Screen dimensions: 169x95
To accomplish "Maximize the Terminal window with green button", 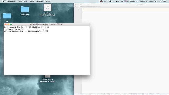I will coord(11,25).
